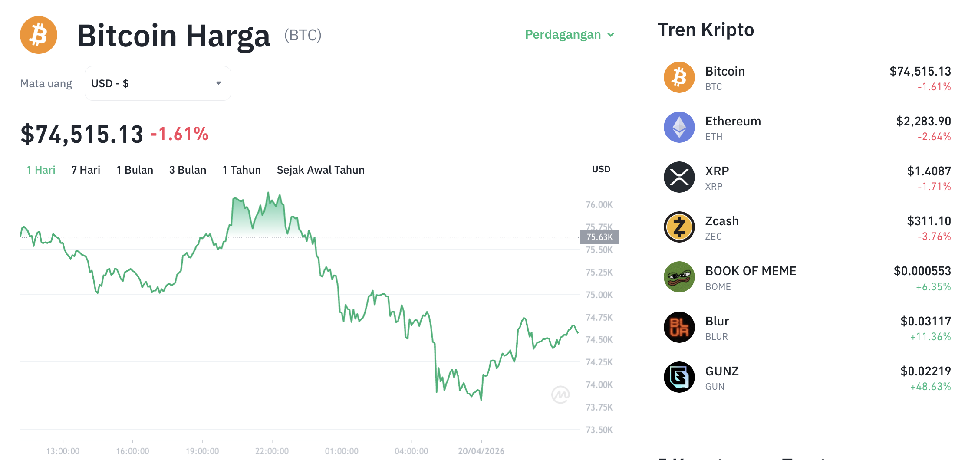Click the Bitcoin logo next to the page title
This screenshot has width=955, height=460.
click(38, 35)
